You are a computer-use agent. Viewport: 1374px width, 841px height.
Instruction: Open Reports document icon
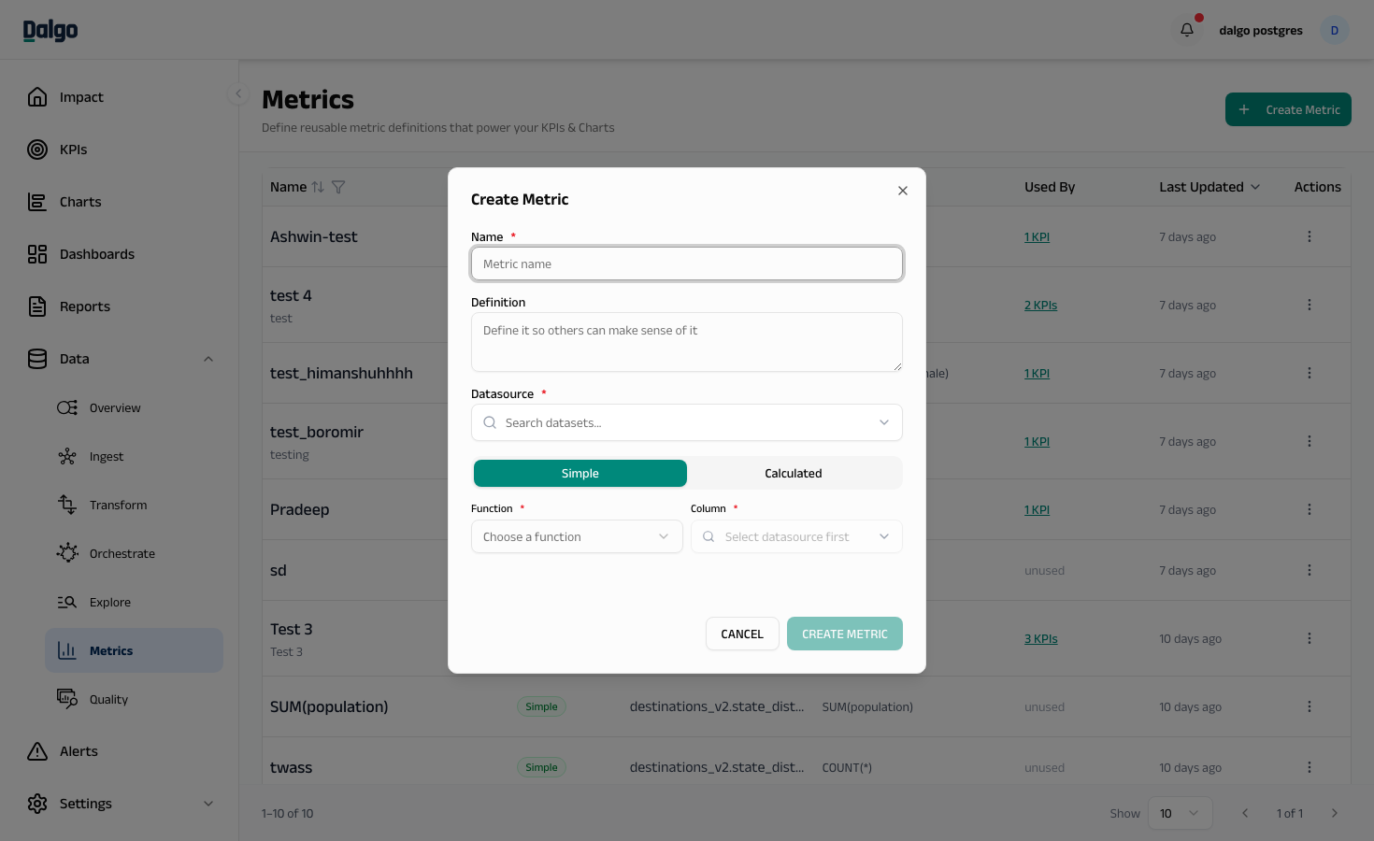37,306
